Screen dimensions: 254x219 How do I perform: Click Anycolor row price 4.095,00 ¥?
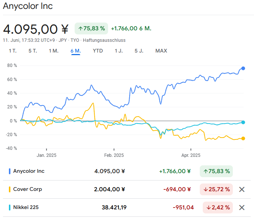pos(110,171)
